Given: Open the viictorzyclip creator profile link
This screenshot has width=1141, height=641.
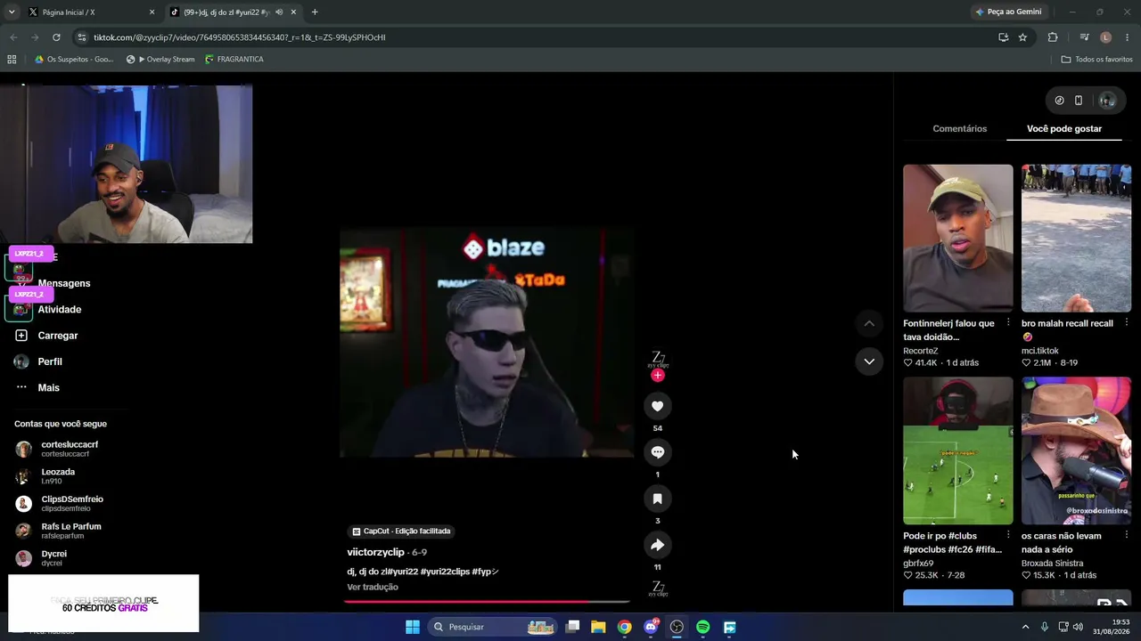Looking at the screenshot, I should pyautogui.click(x=375, y=553).
